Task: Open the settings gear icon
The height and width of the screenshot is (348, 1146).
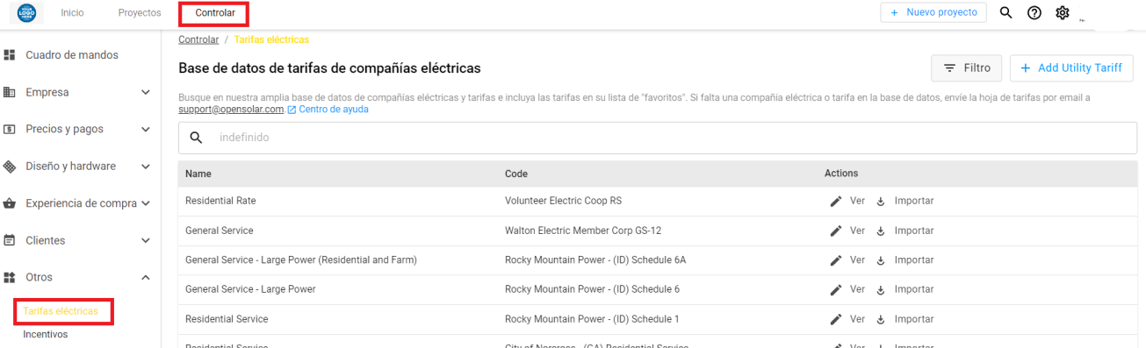Action: click(x=1062, y=12)
